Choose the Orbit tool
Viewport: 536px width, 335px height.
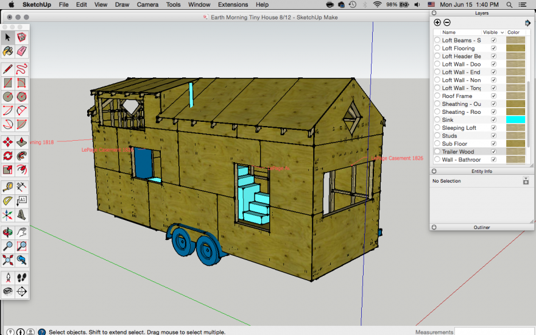[8, 231]
